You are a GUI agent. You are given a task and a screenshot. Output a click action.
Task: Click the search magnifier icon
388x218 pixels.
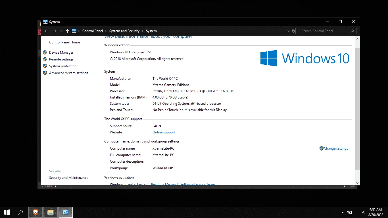pyautogui.click(x=352, y=31)
